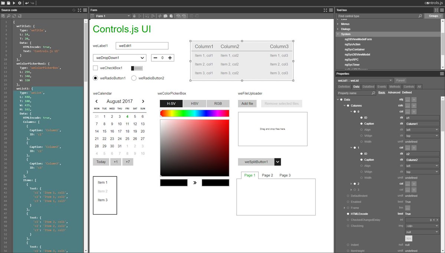445x253 pixels.
Task: Open settings via the gear icon
Action: pos(19,3)
